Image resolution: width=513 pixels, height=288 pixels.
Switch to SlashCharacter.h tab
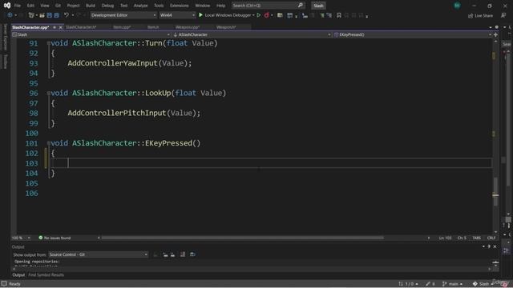tap(81, 27)
